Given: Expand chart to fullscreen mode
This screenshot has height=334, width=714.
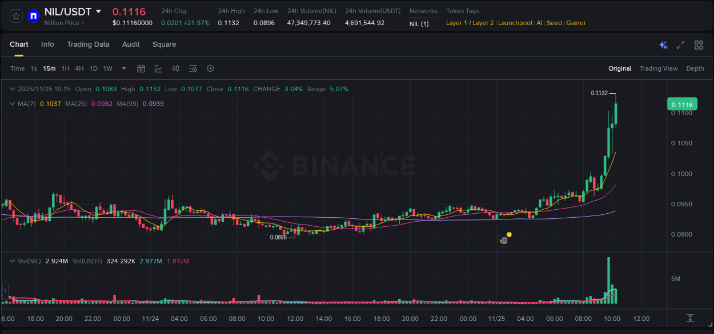Looking at the screenshot, I should pyautogui.click(x=680, y=44).
